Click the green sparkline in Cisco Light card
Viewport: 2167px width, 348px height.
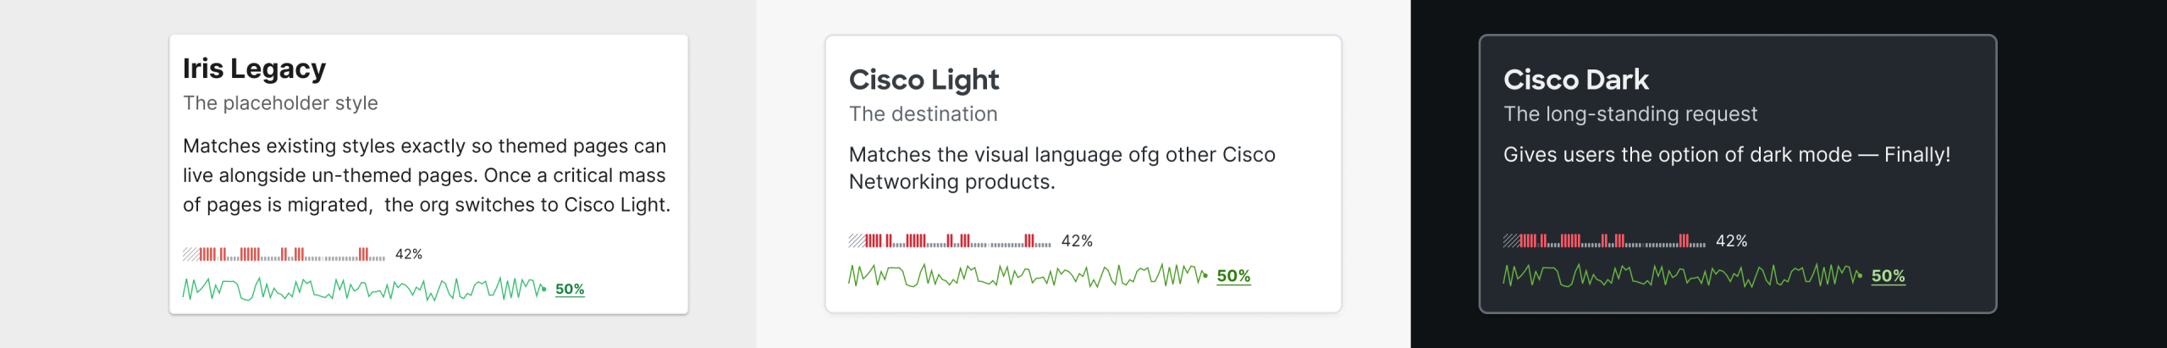click(x=1028, y=276)
